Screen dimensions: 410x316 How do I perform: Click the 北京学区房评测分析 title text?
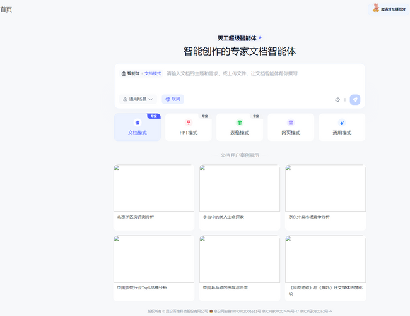click(x=136, y=217)
